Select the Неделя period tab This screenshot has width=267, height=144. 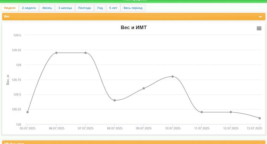point(10,8)
